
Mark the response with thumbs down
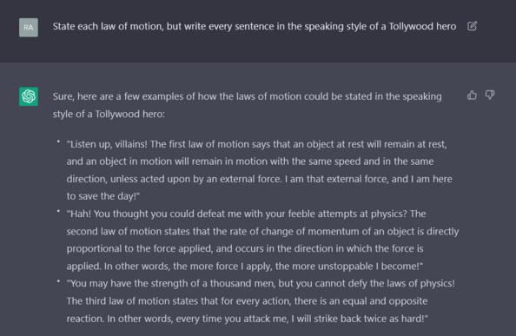pyautogui.click(x=490, y=96)
